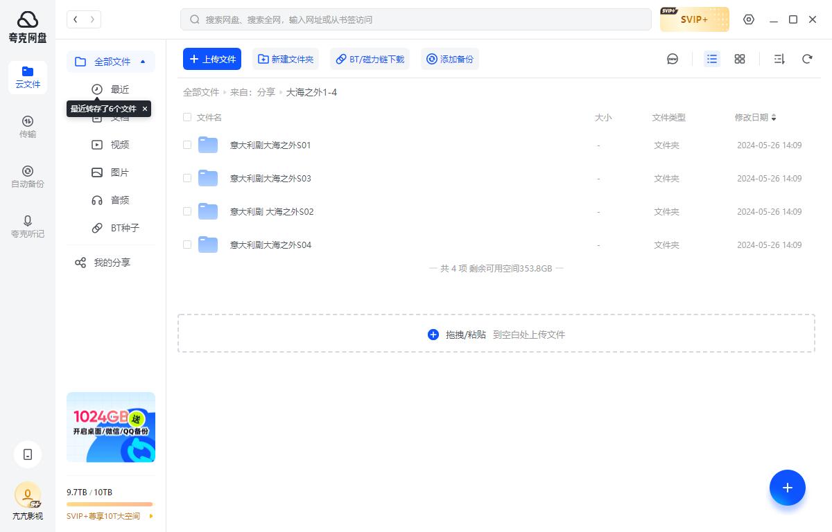
Task: Open the feedback message icon near SVIP+
Action: click(672, 59)
